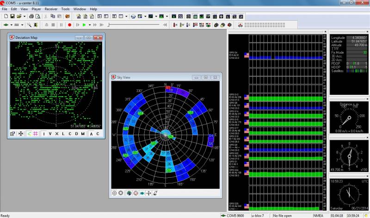This screenshot has height=218, width=370.
Task: Toggle the X button in Deviation Map
Action: click(x=56, y=134)
